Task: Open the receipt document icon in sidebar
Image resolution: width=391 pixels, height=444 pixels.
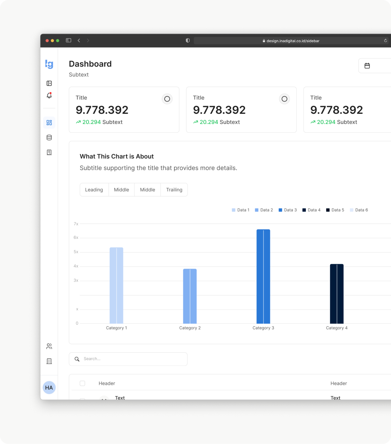Action: (x=49, y=152)
